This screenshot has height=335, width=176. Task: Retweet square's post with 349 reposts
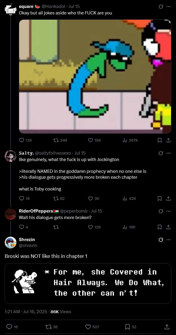(x=60, y=140)
